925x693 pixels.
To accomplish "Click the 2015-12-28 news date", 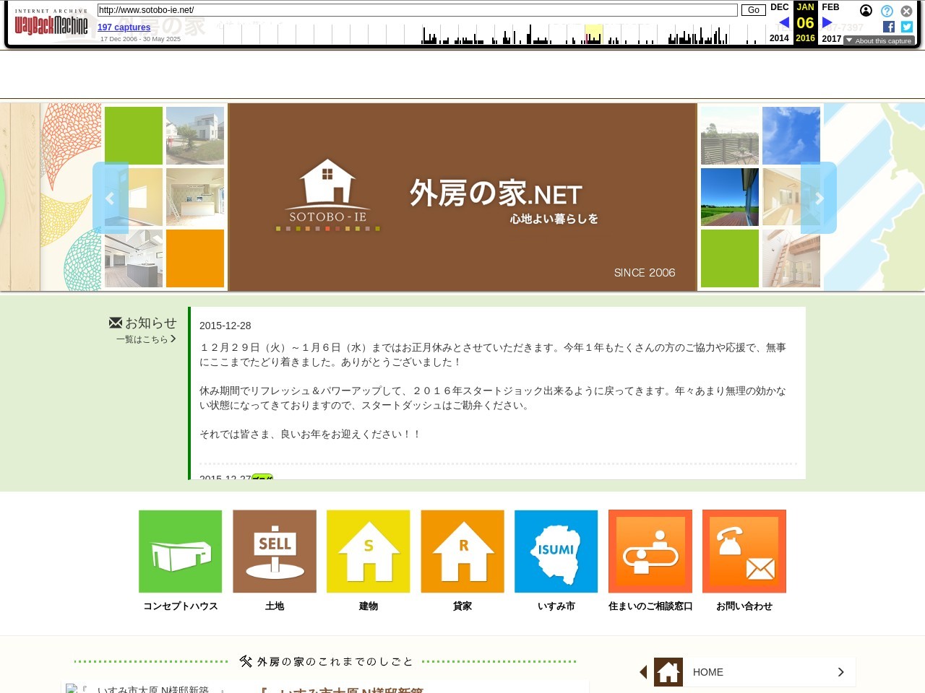I will (225, 326).
